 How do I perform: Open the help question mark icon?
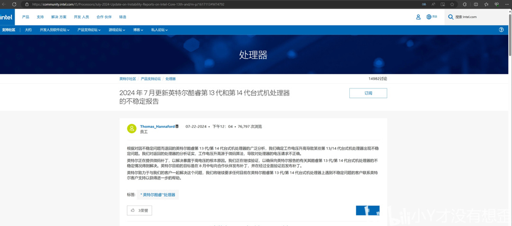pos(501,30)
